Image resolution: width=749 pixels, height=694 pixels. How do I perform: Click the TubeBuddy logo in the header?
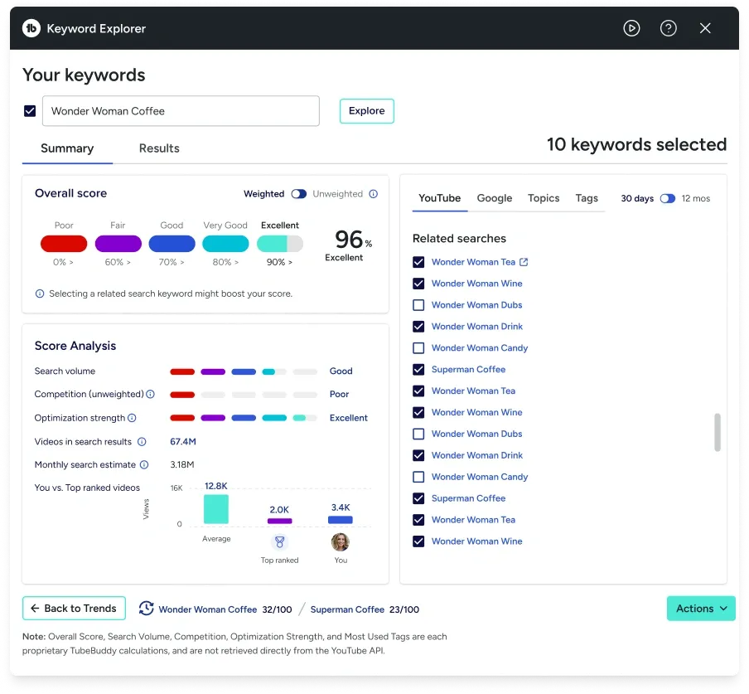click(31, 27)
